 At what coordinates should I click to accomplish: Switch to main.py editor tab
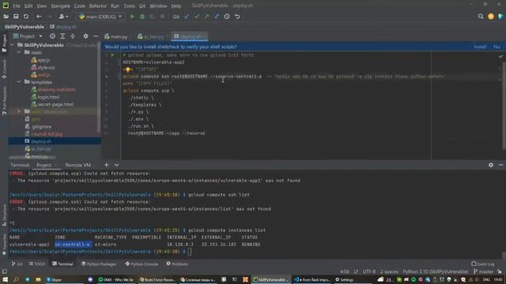pos(116,36)
